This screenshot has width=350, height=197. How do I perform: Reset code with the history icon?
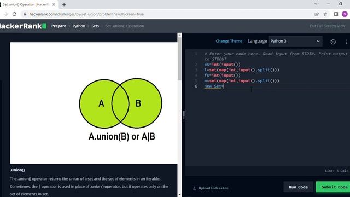(x=333, y=42)
